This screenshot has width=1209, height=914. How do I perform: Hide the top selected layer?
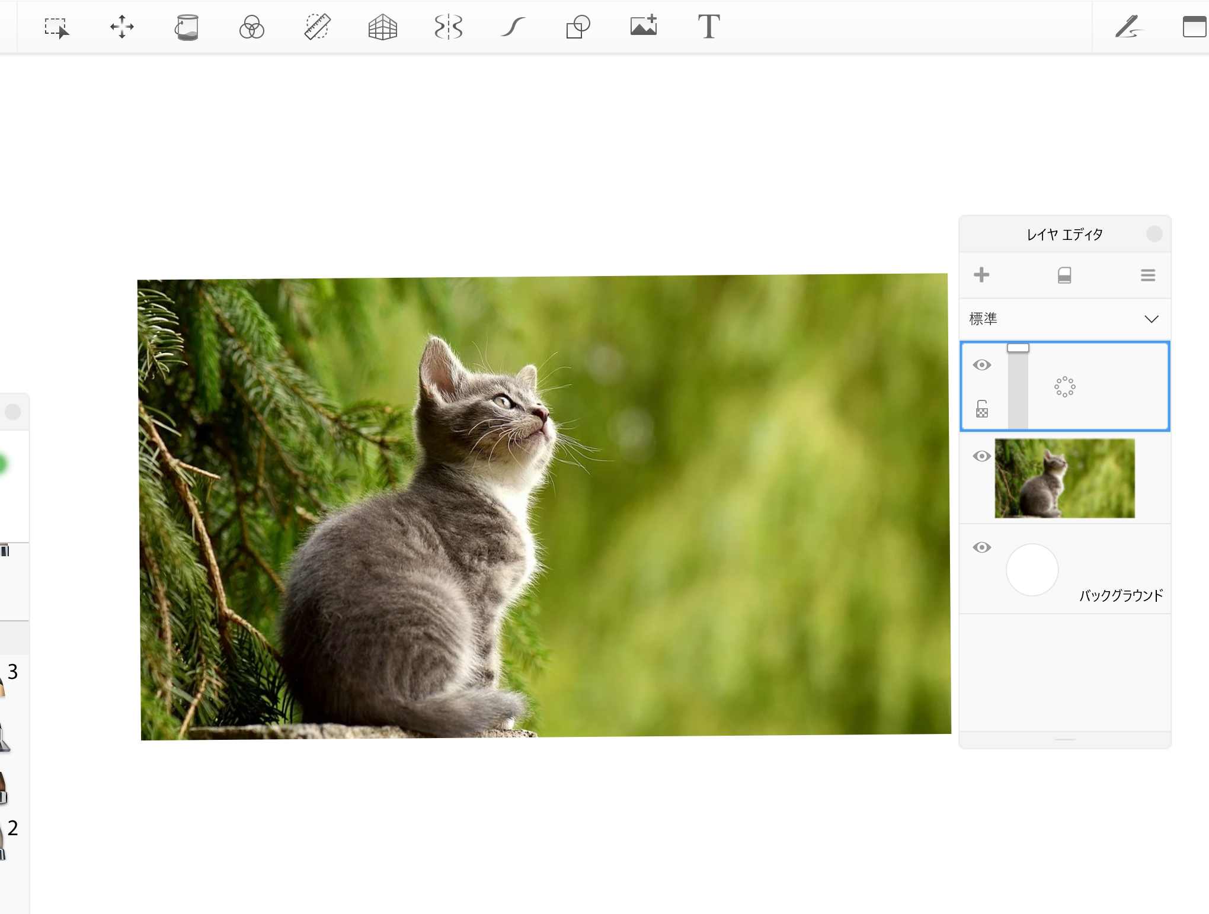click(982, 365)
